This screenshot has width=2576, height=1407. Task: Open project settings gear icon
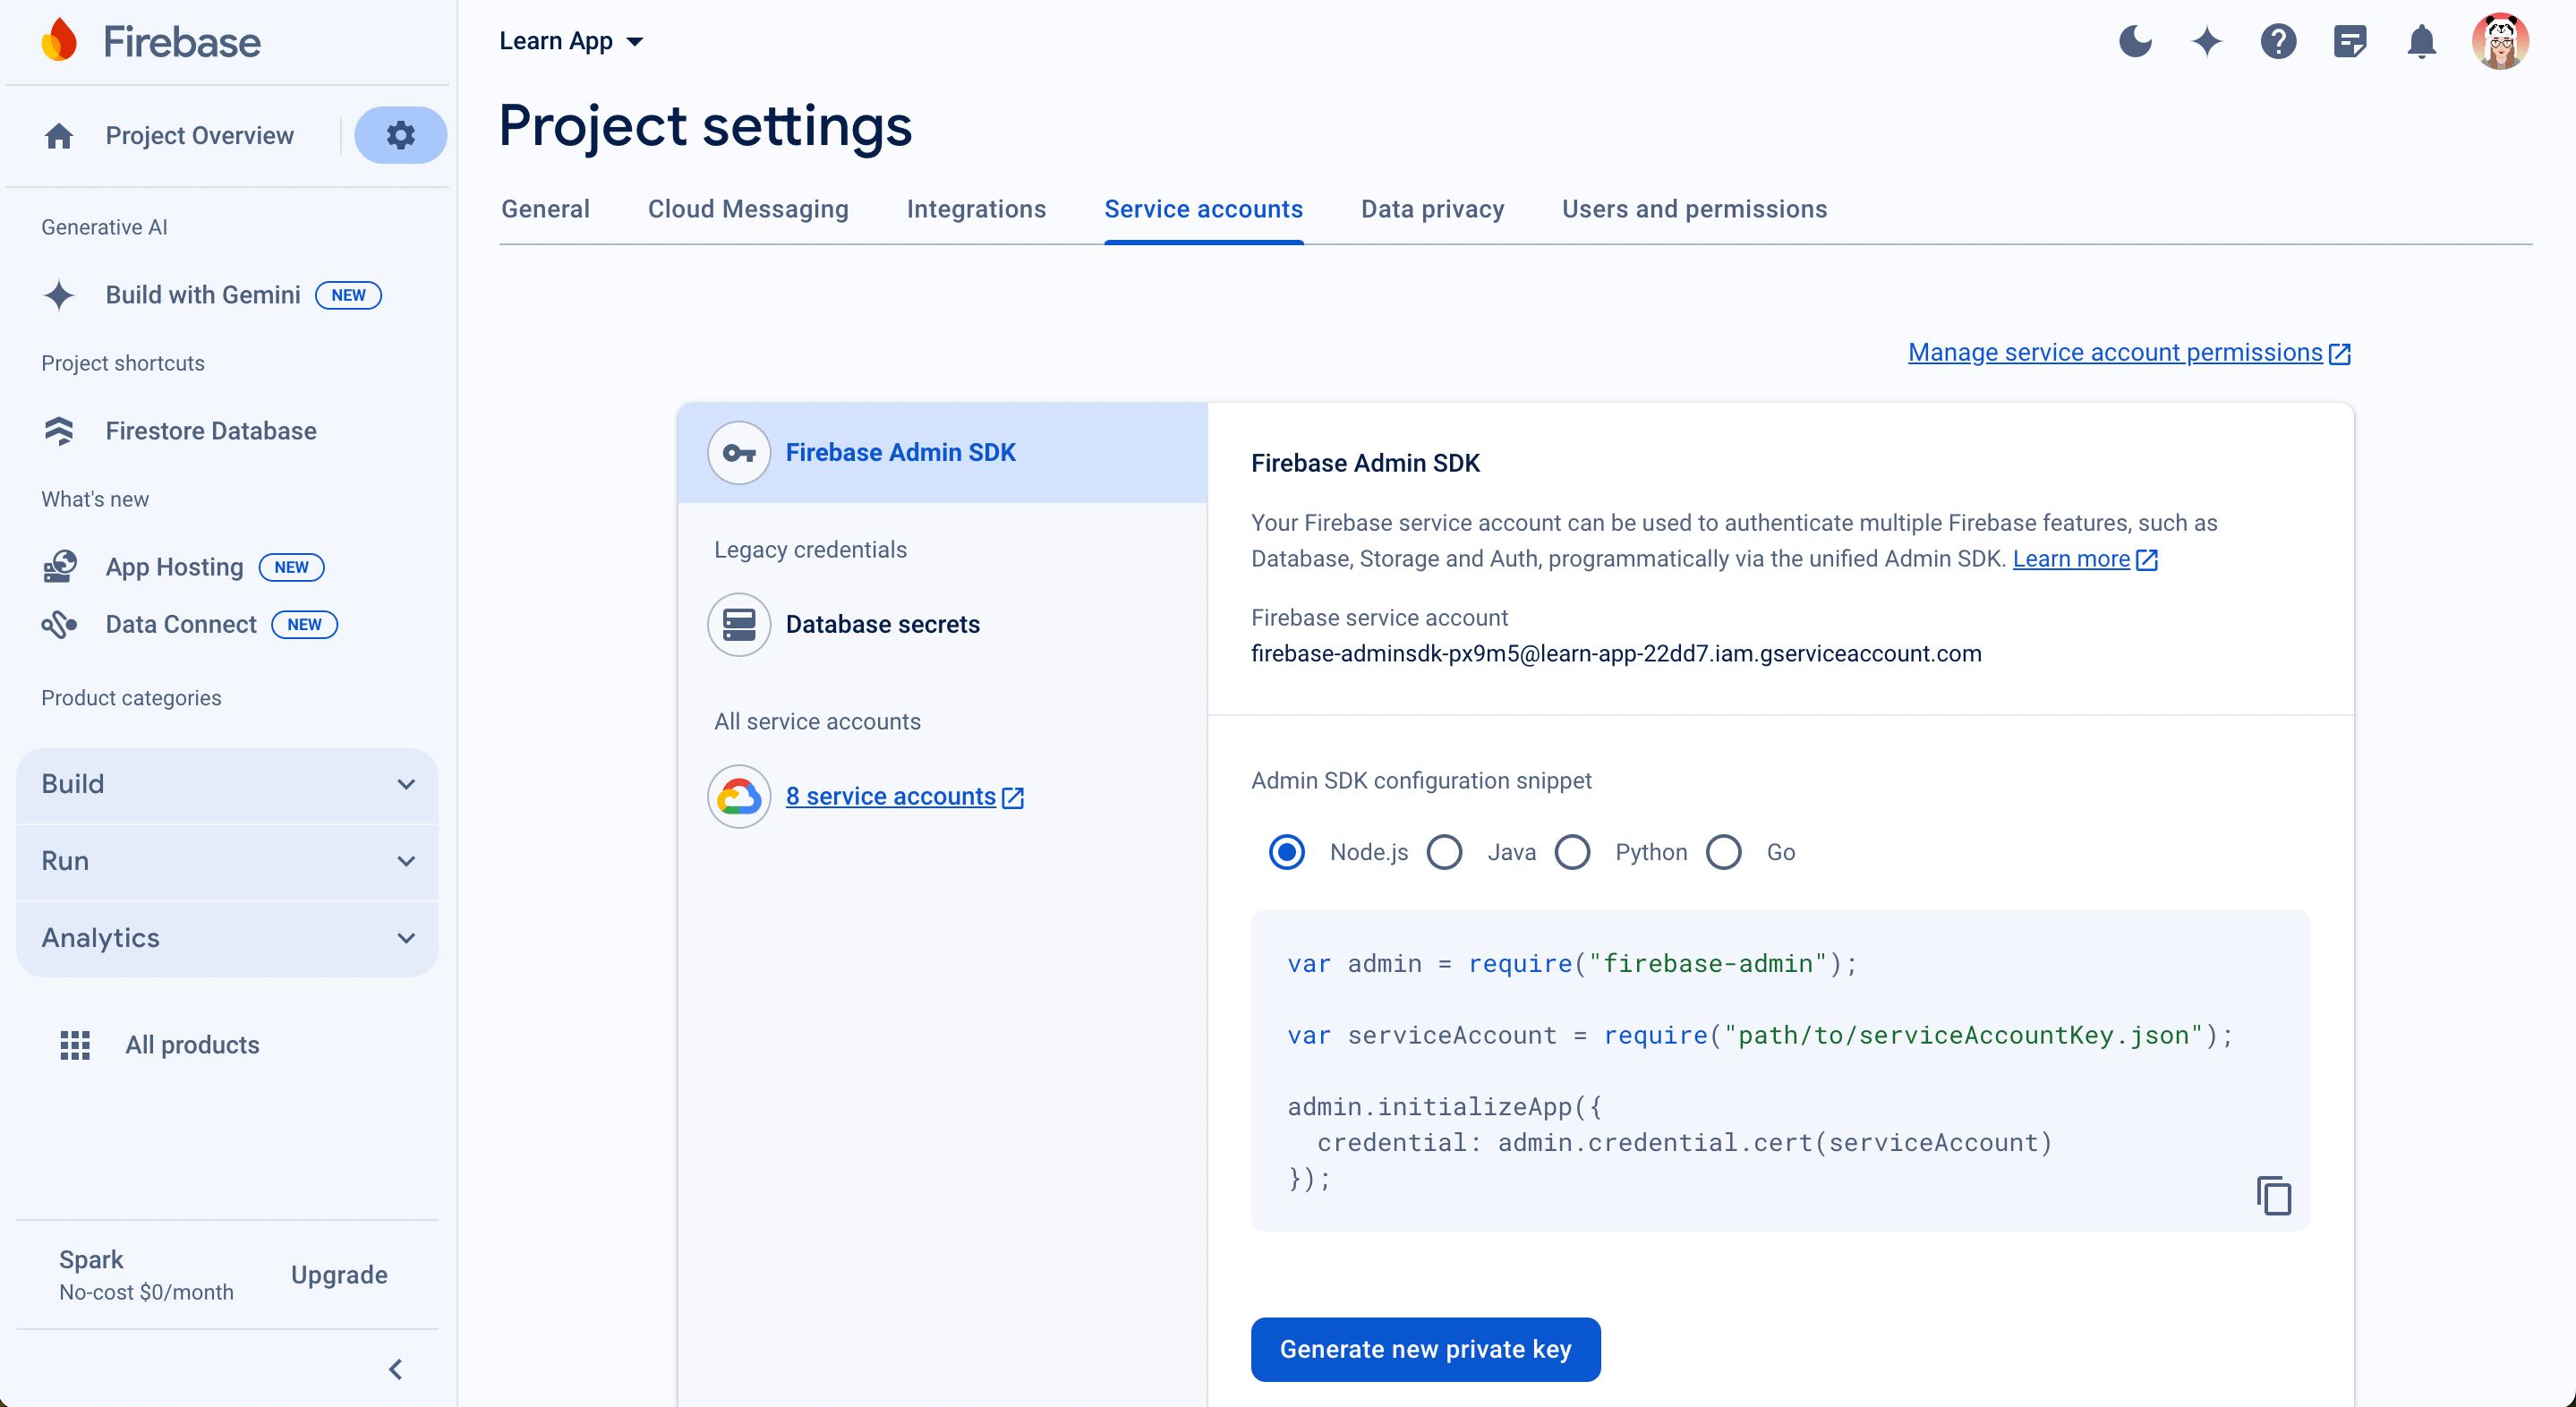(x=400, y=135)
